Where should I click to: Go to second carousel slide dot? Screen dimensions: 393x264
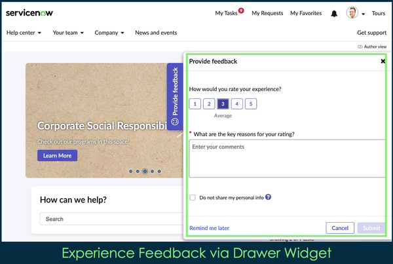pos(138,171)
